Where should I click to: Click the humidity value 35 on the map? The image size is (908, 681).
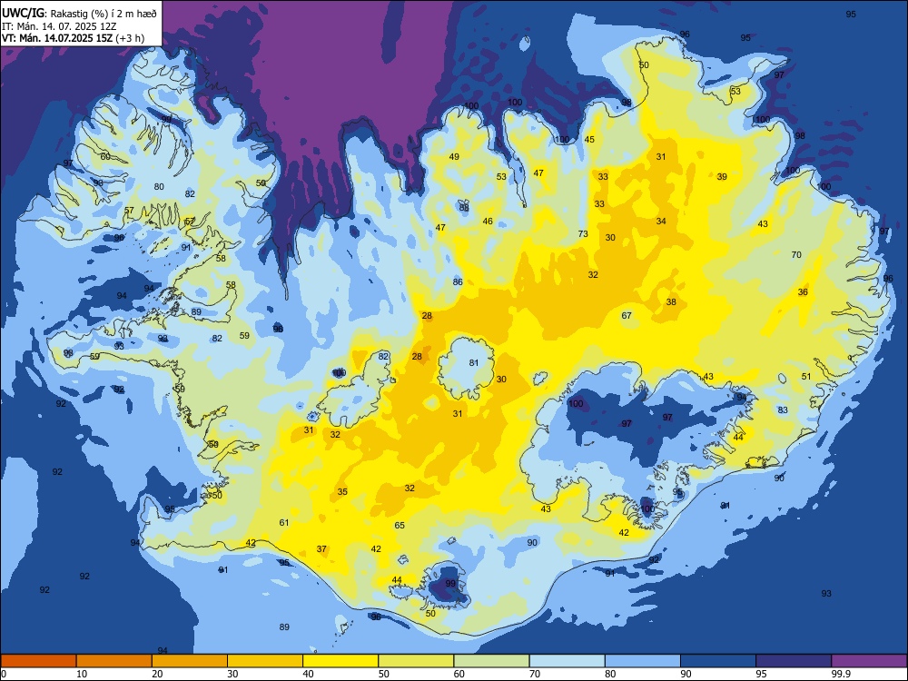[343, 491]
